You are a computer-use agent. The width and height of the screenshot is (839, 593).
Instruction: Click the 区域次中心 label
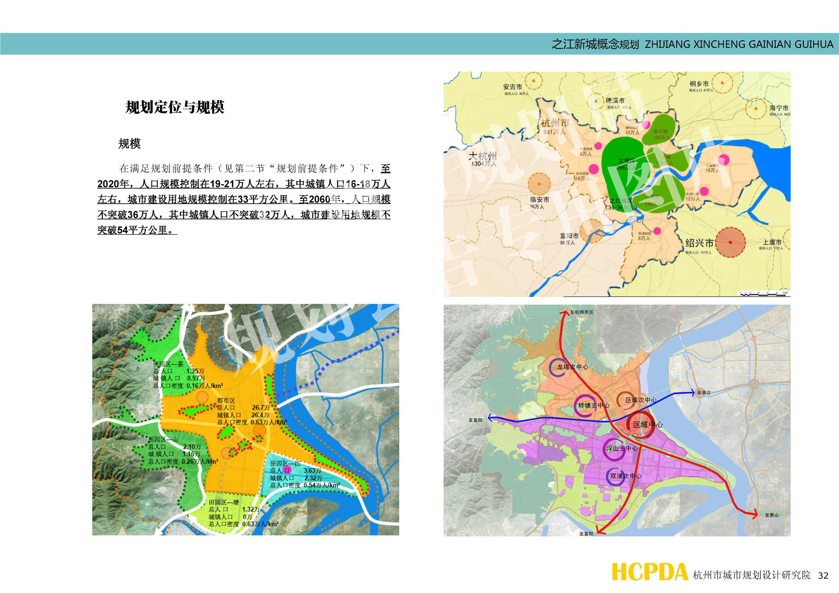tap(641, 400)
